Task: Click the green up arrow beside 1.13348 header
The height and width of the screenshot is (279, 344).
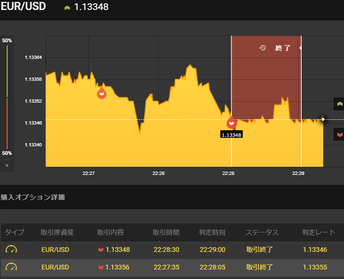Action: coord(67,8)
